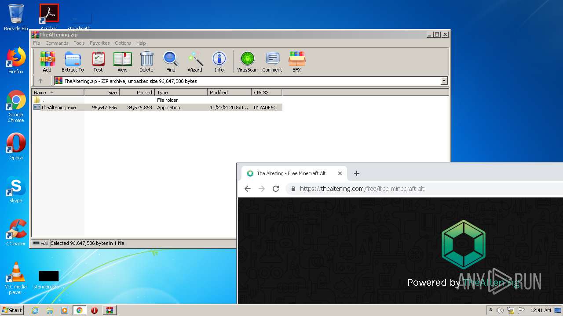
Task: Open the View toolbar icon
Action: point(122,61)
